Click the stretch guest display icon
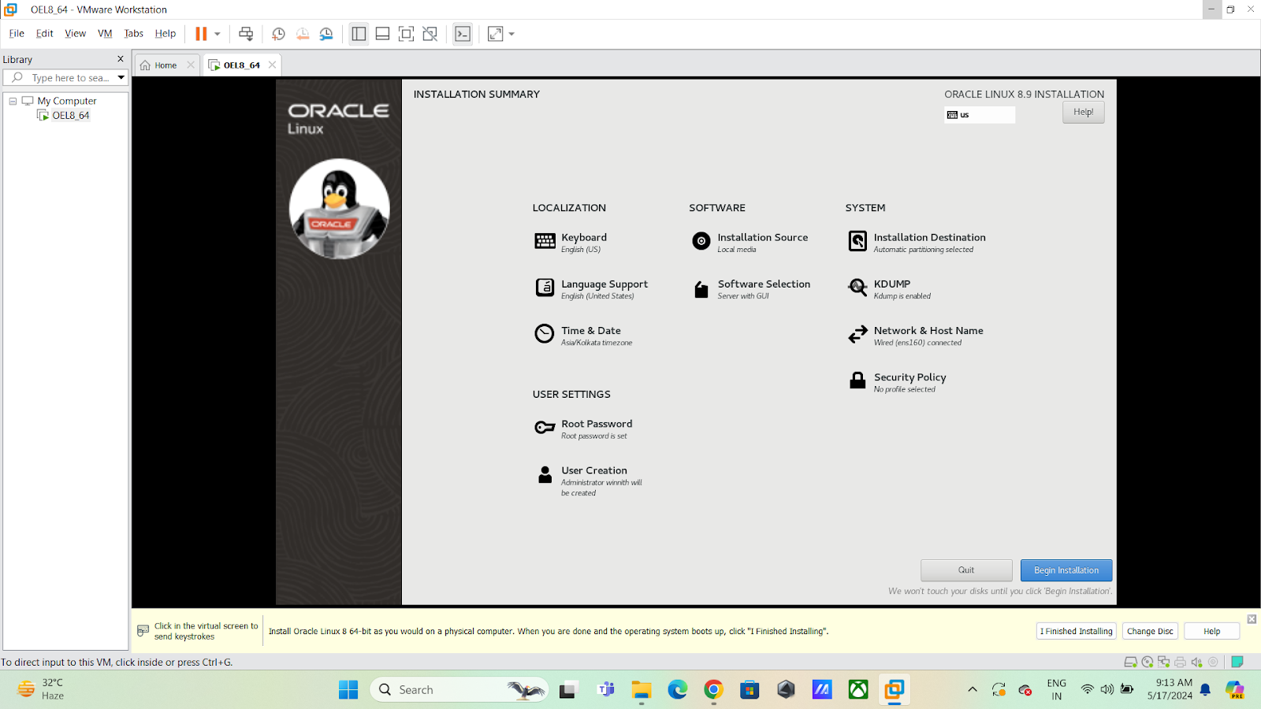 495,34
